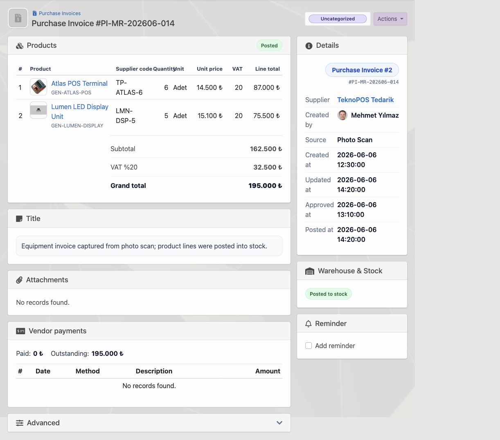Viewport: 500px width, 440px height.
Task: Click unit price 14.500 ₺
Action: click(x=209, y=87)
